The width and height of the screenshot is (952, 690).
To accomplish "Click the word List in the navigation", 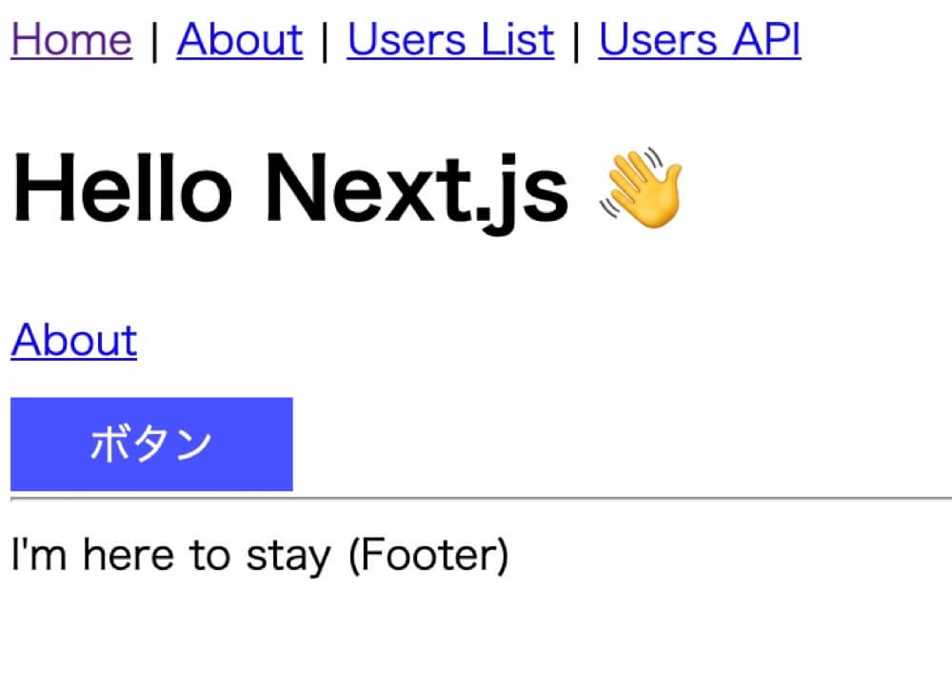I will coord(519,40).
